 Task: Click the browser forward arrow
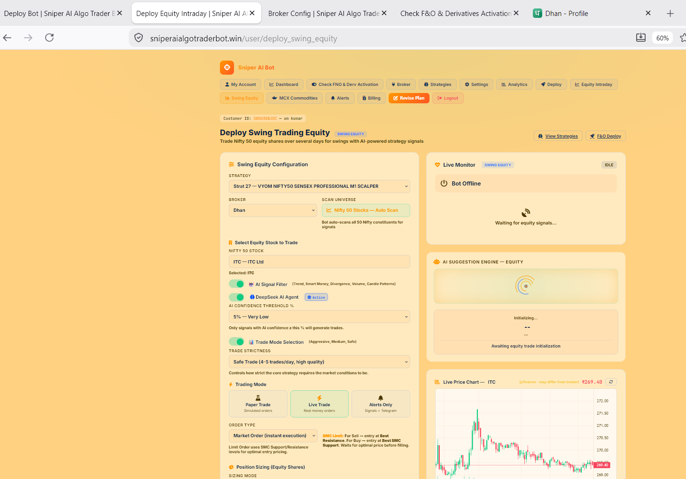(x=28, y=38)
